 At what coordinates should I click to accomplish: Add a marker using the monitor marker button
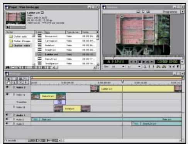(145, 66)
